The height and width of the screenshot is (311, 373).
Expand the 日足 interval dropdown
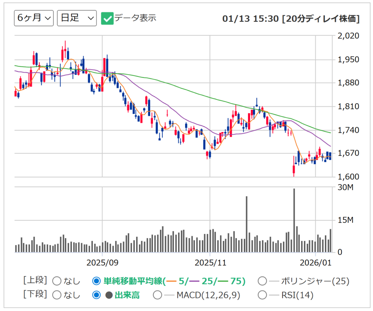pyautogui.click(x=77, y=18)
